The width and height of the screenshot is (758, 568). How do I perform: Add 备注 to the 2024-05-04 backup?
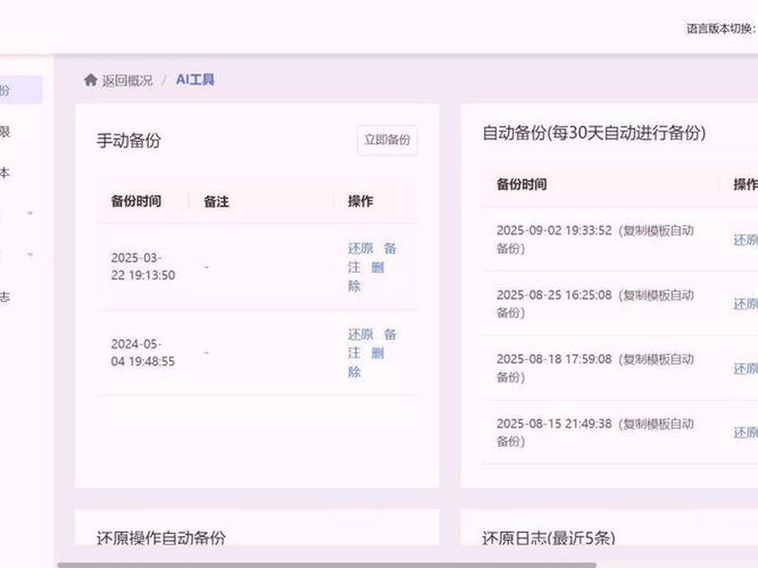[371, 344]
